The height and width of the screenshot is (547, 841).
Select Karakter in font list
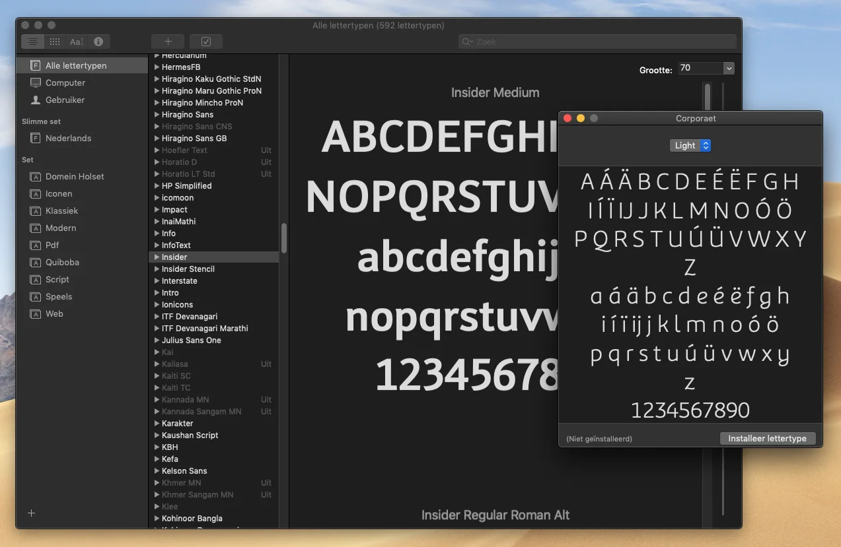(x=213, y=424)
